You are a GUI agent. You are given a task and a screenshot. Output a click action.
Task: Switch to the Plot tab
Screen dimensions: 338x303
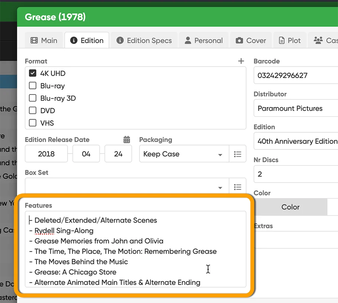pos(289,41)
